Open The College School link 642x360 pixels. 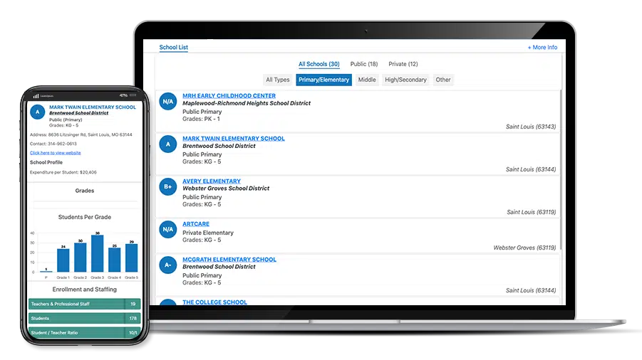coord(214,302)
